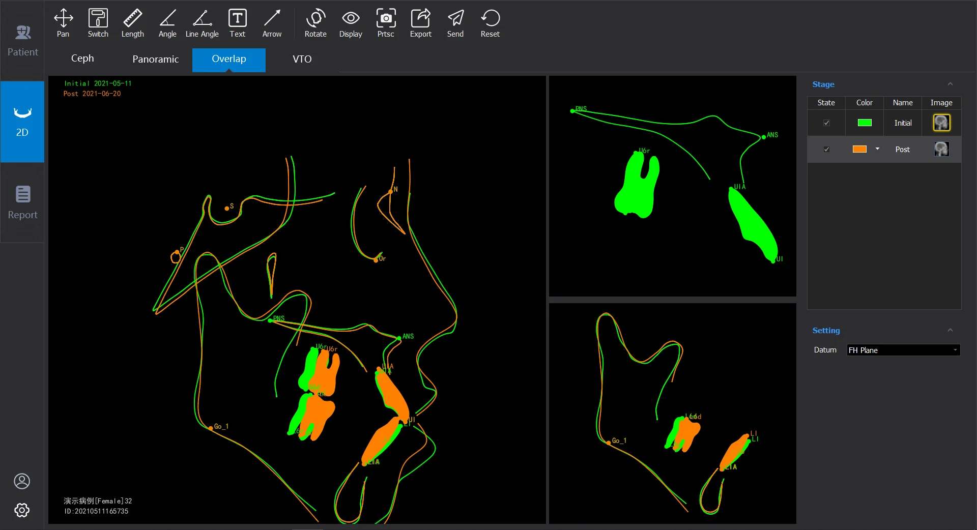Open the Post color dropdown arrow
This screenshot has width=977, height=530.
coord(877,149)
